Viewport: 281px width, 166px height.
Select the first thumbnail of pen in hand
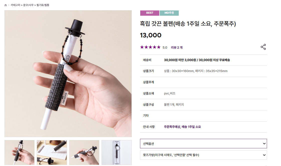coord(19,153)
